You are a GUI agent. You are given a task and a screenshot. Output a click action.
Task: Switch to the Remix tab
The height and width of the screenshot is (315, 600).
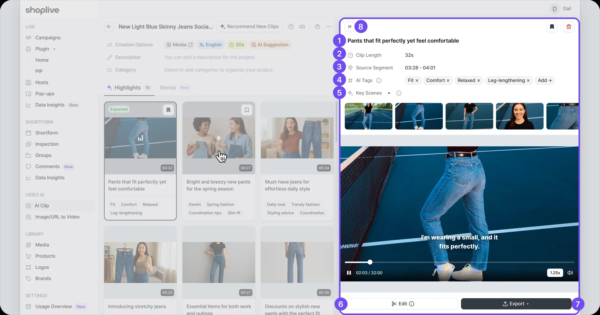[168, 87]
